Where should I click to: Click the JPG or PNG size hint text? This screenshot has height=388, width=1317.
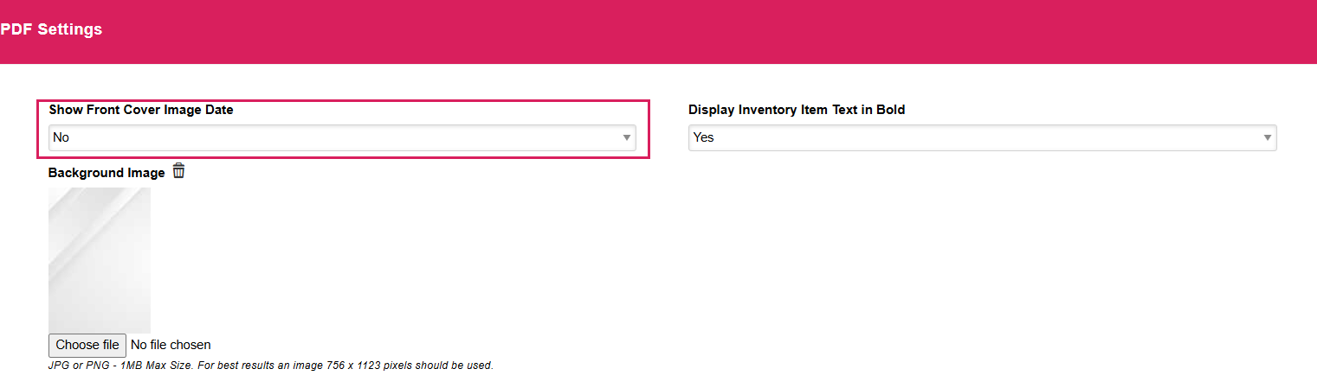coord(270,366)
